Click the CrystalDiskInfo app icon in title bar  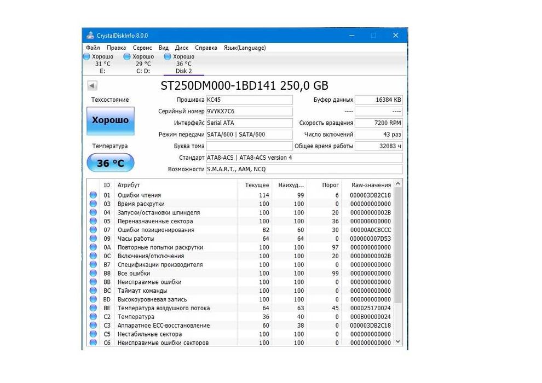(90, 35)
